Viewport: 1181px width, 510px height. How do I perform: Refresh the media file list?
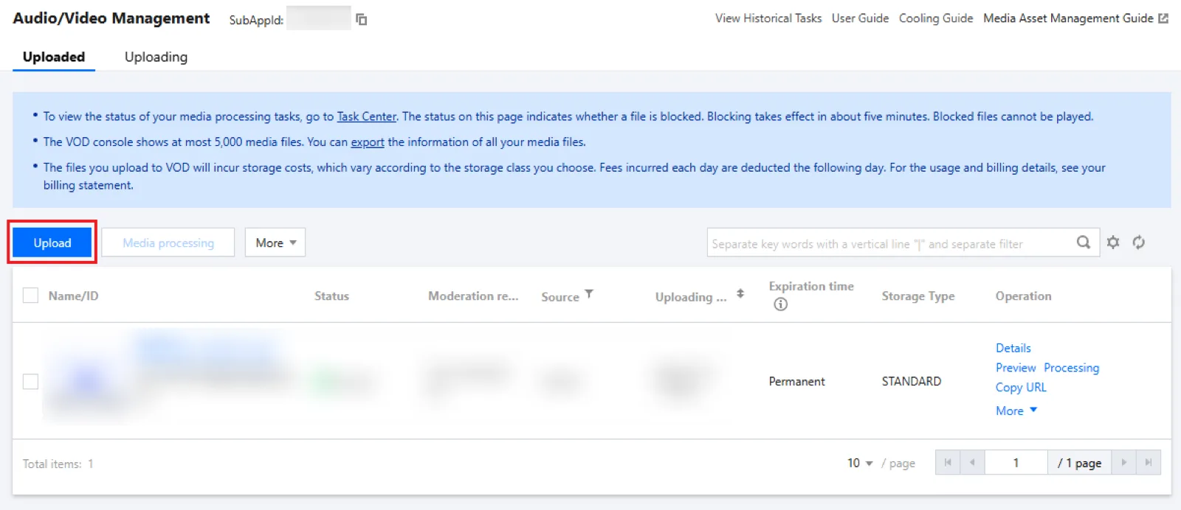click(x=1139, y=242)
